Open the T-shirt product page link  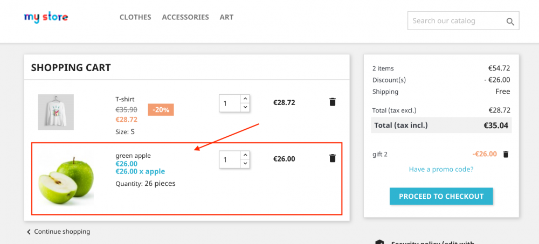click(125, 99)
